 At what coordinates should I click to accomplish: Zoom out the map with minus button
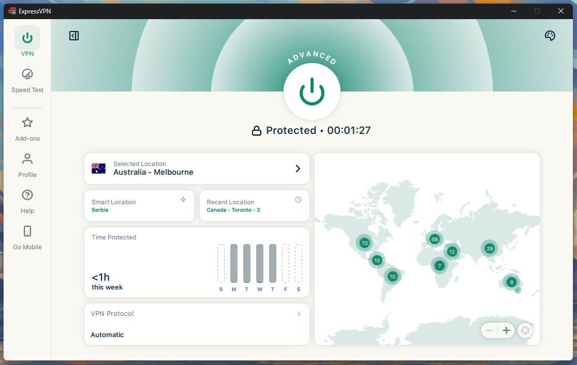[x=489, y=330]
